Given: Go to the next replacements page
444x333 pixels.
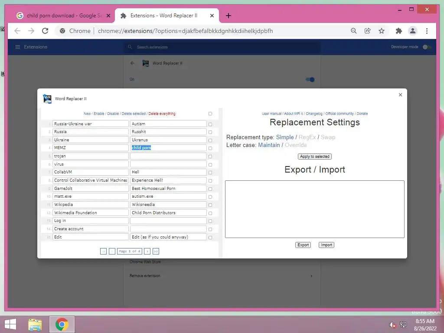Looking at the screenshot, I should pos(147,251).
